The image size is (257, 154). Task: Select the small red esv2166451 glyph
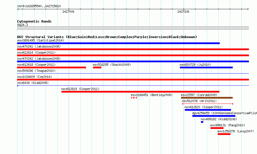134,98
